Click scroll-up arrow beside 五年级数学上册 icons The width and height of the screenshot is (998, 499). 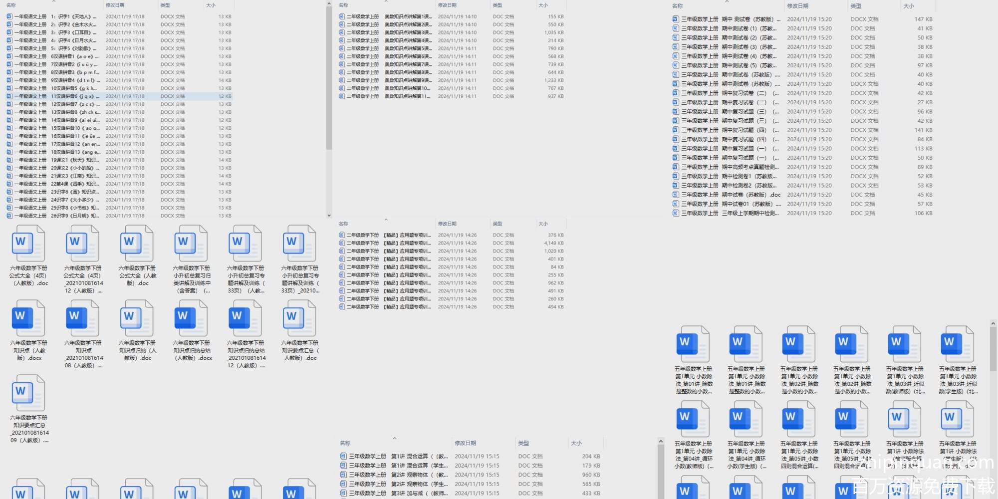(993, 324)
